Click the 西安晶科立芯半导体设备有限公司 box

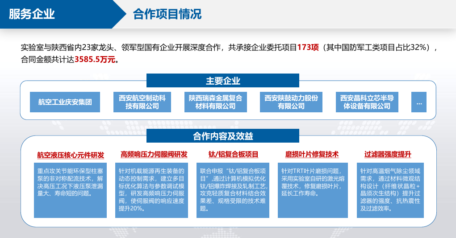click(367, 102)
